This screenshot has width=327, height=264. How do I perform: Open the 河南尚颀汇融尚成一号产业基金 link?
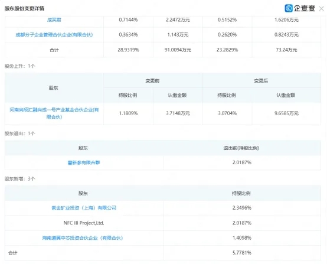(54, 113)
